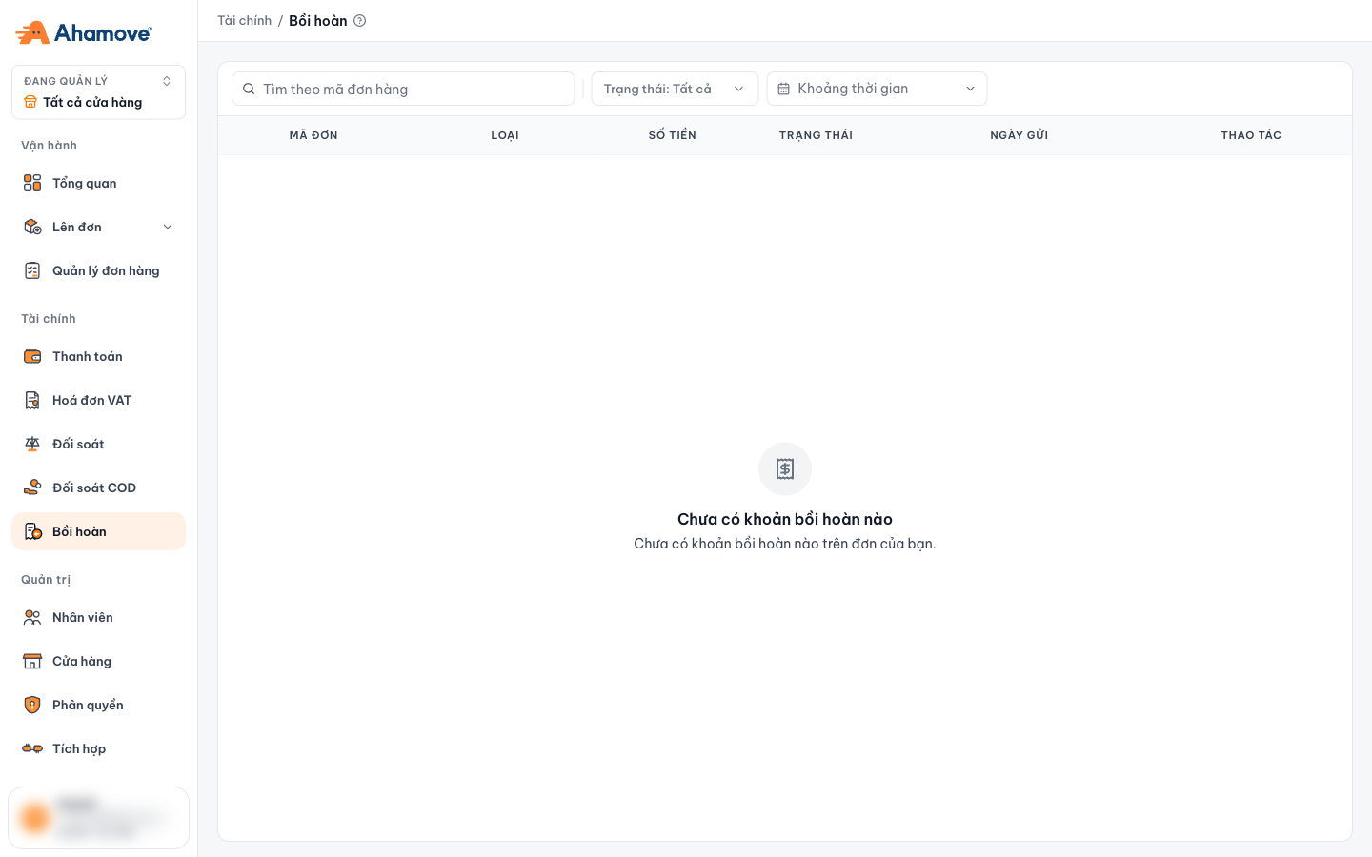Click the help icon beside Bồi hoàn title
Screen dimensions: 1372x857
359,21
